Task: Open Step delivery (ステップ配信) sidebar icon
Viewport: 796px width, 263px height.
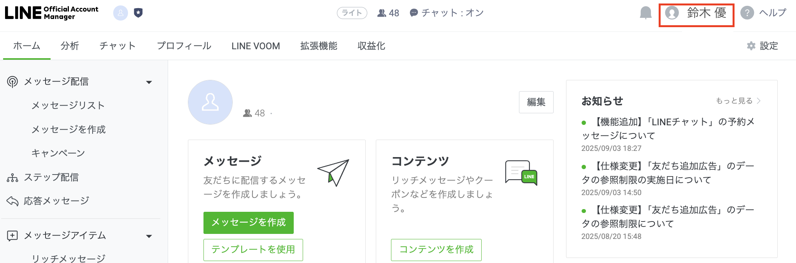Action: (12, 178)
